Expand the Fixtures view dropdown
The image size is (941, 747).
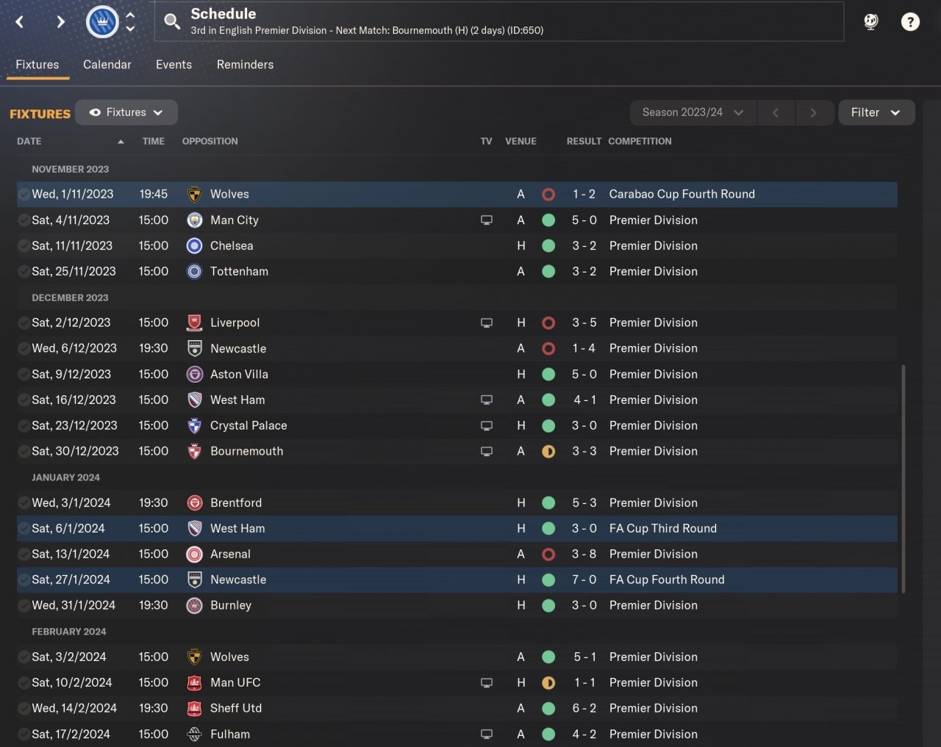(x=126, y=112)
